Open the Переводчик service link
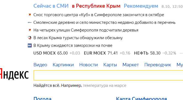The width and height of the screenshot is (183, 100). tap(158, 65)
